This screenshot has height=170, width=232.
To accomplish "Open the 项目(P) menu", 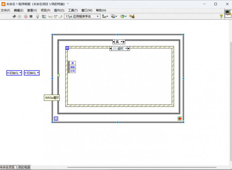I will click(x=45, y=10).
